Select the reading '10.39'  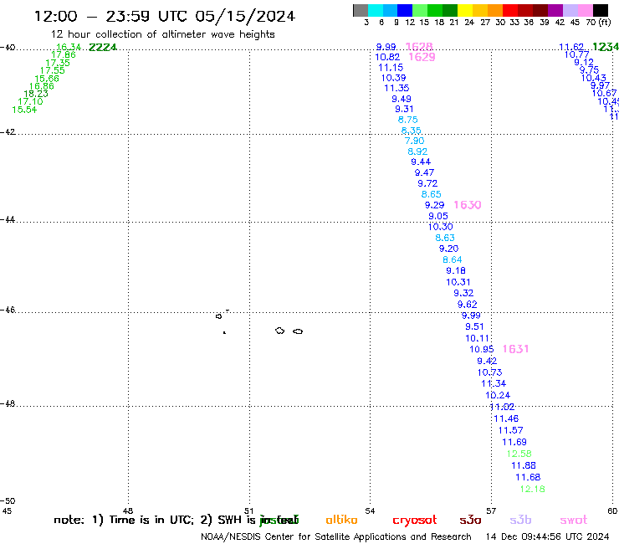coord(394,78)
